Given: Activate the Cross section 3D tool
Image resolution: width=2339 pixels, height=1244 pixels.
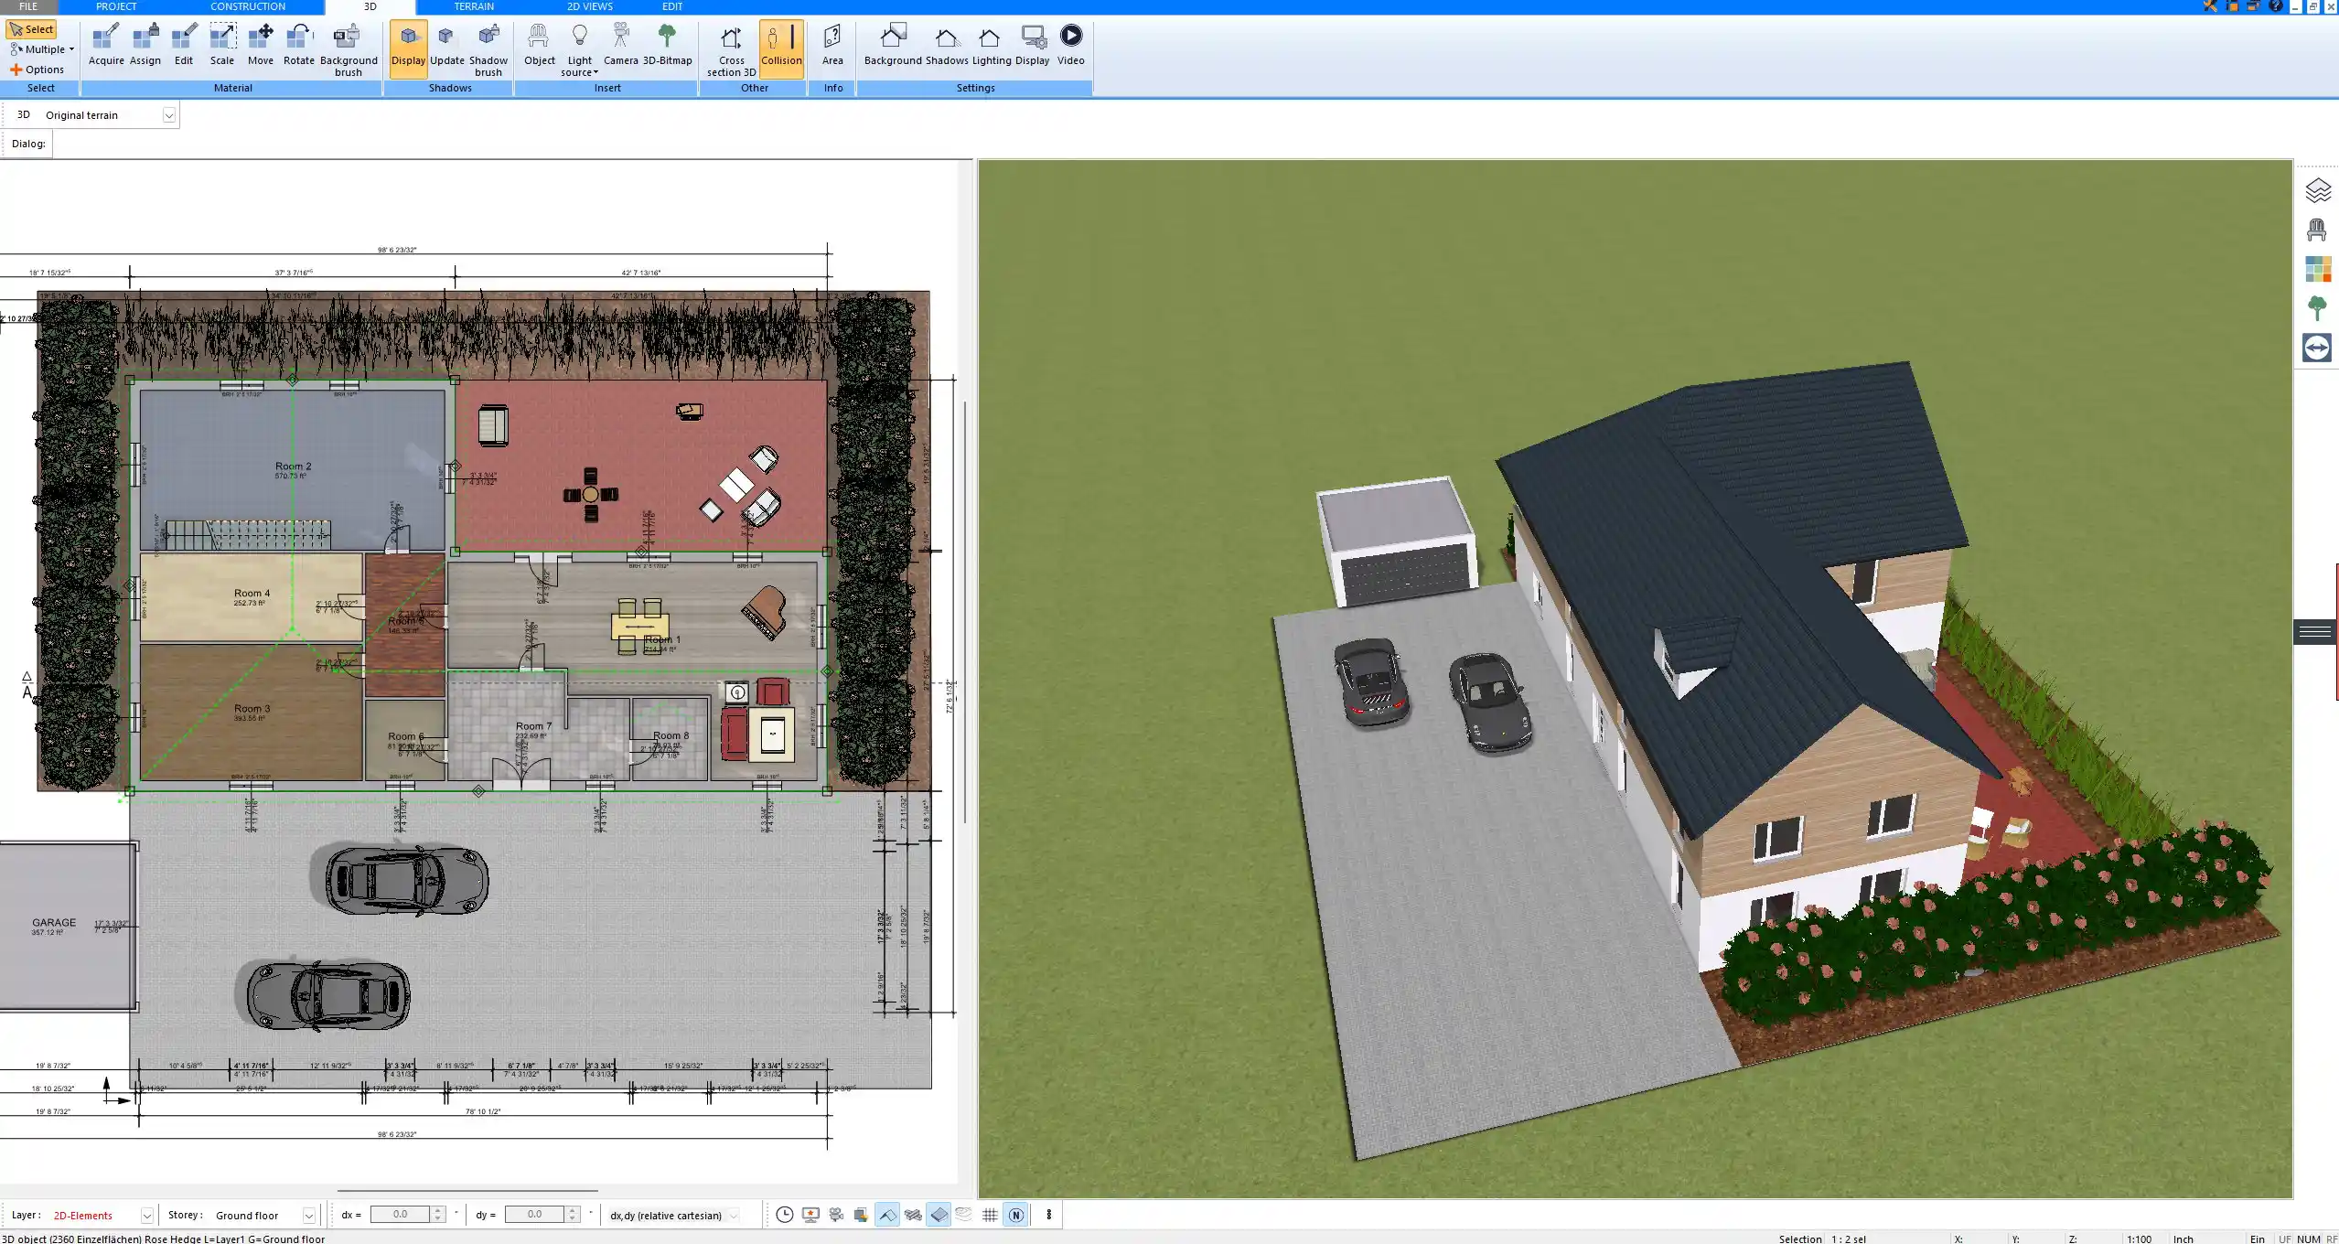Looking at the screenshot, I should tap(731, 49).
